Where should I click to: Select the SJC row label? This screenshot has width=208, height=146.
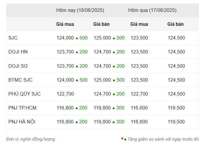pyautogui.click(x=13, y=38)
